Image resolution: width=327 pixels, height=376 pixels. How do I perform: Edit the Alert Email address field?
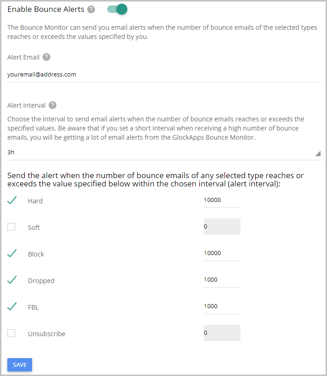pyautogui.click(x=92, y=74)
